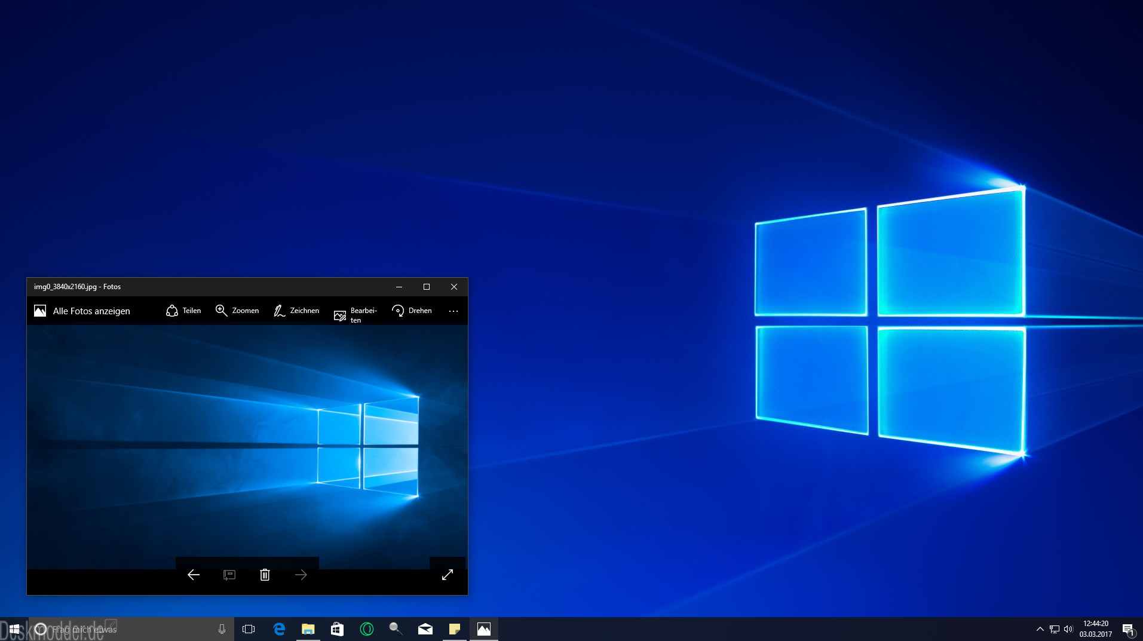The image size is (1143, 641).
Task: Open File Explorer from taskbar
Action: coord(308,629)
